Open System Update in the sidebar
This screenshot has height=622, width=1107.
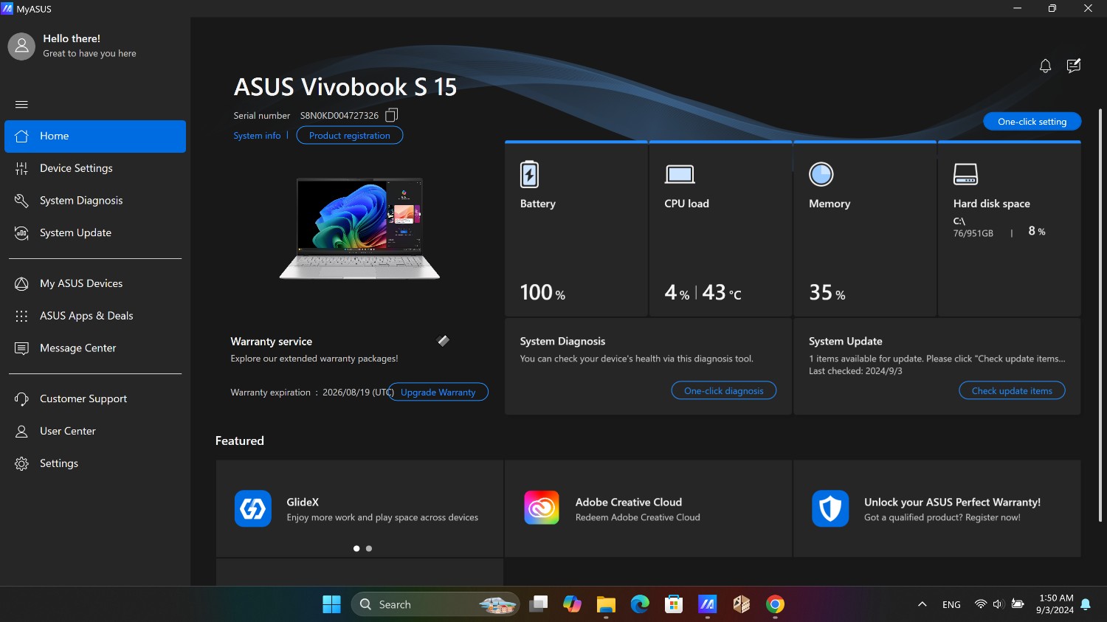coord(95,233)
